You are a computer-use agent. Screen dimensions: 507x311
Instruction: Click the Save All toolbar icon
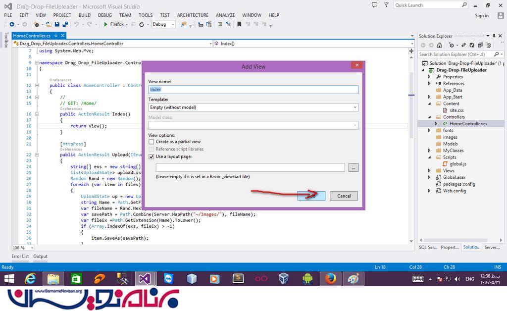(x=65, y=24)
